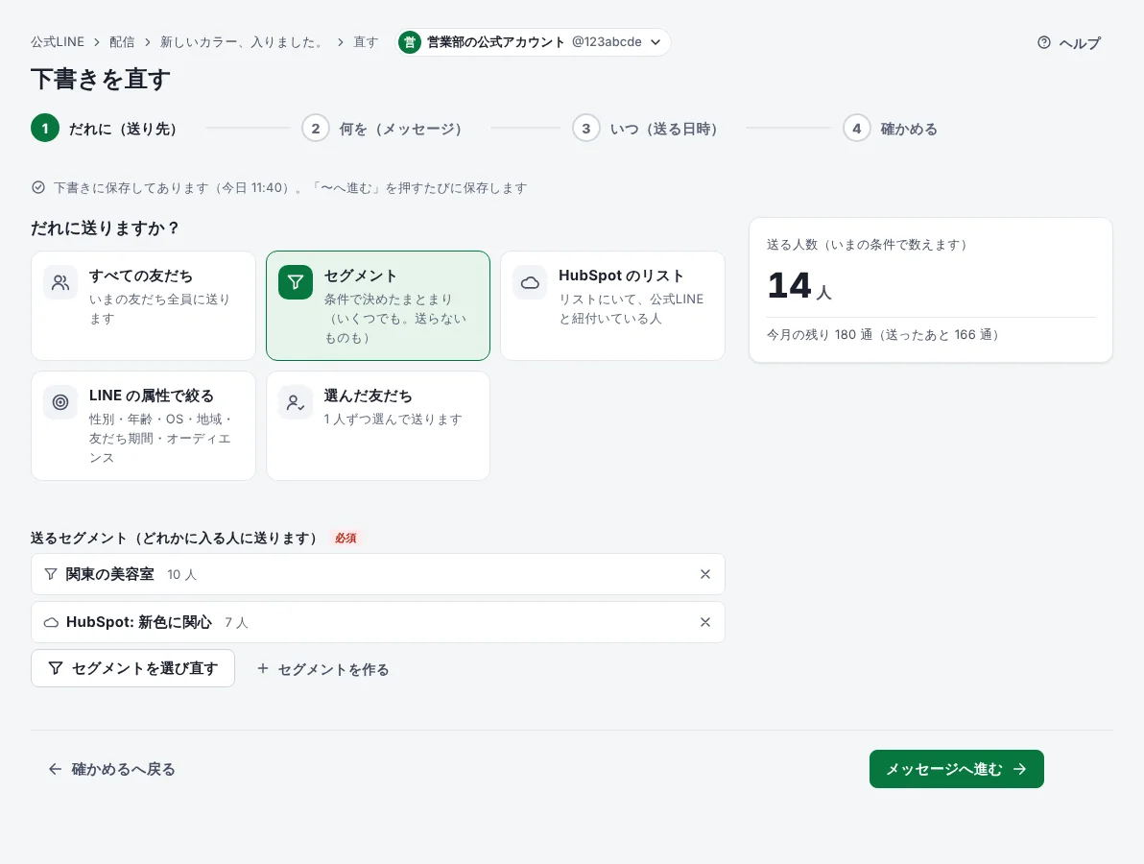Click the left arrow icon on 確かめるへ戻る

click(55, 769)
